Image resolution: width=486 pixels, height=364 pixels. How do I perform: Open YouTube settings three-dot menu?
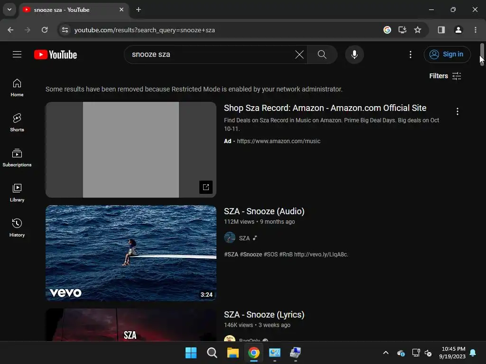tap(411, 55)
